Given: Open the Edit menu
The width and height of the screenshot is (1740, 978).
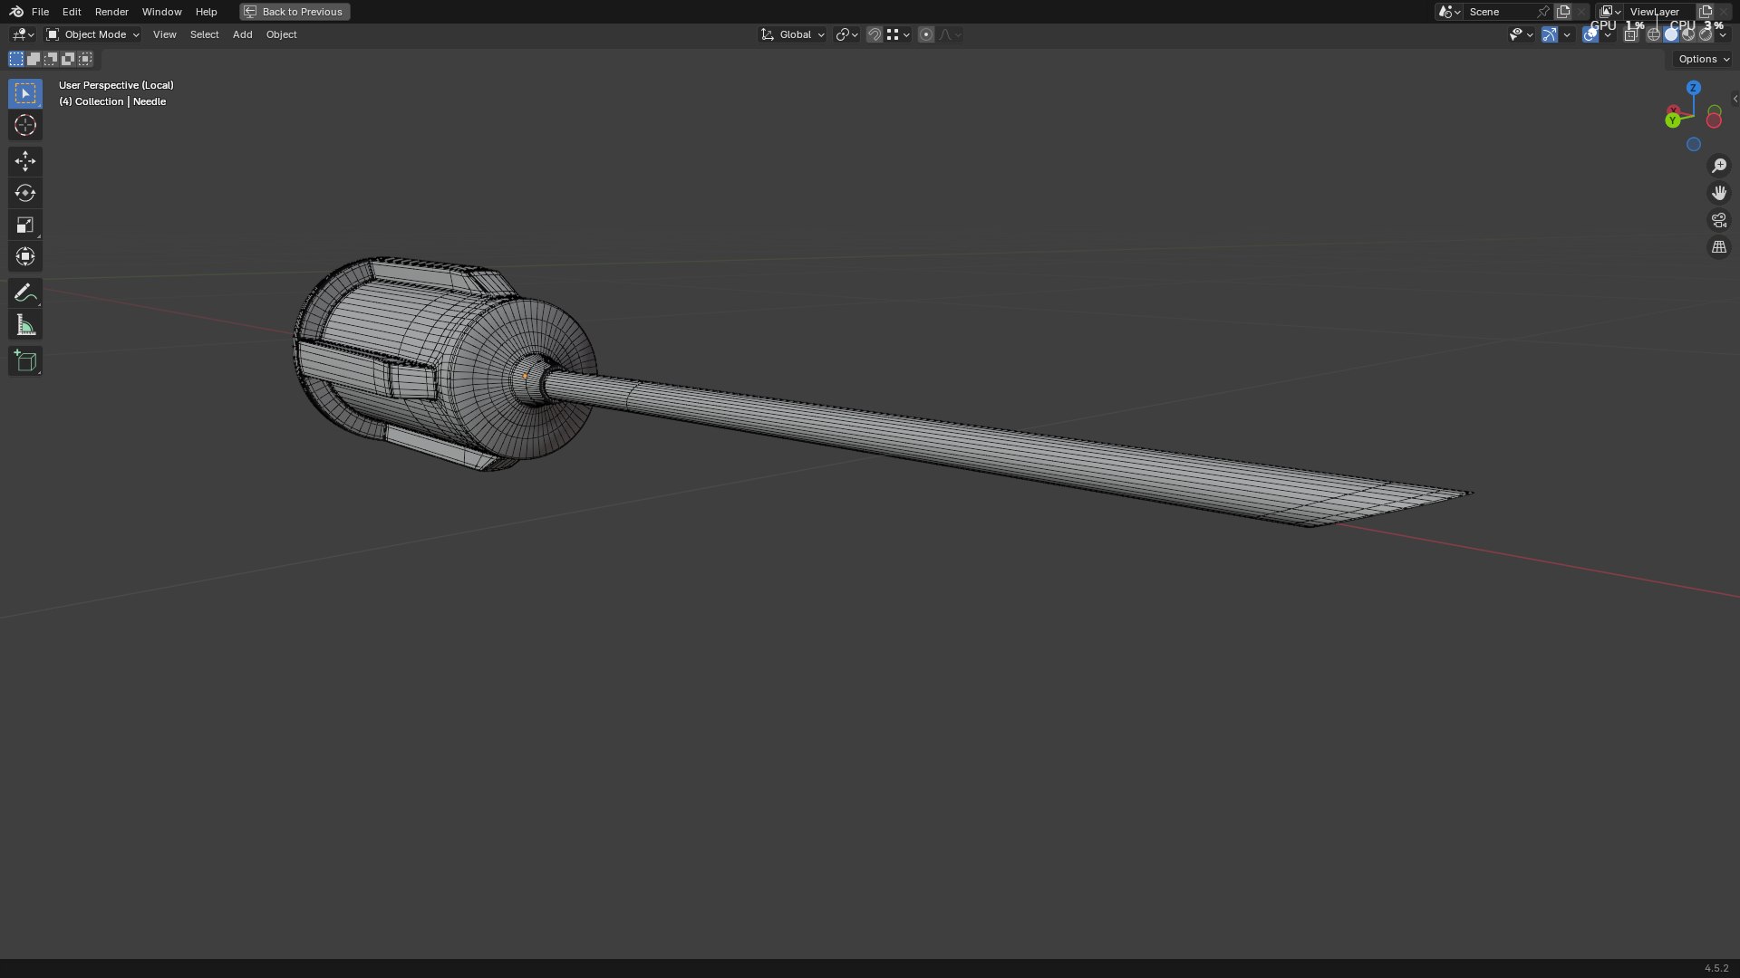Looking at the screenshot, I should click(72, 12).
